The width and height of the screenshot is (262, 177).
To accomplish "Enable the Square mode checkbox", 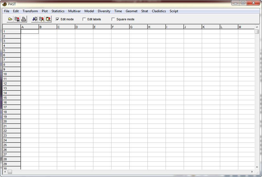I will coord(113,19).
